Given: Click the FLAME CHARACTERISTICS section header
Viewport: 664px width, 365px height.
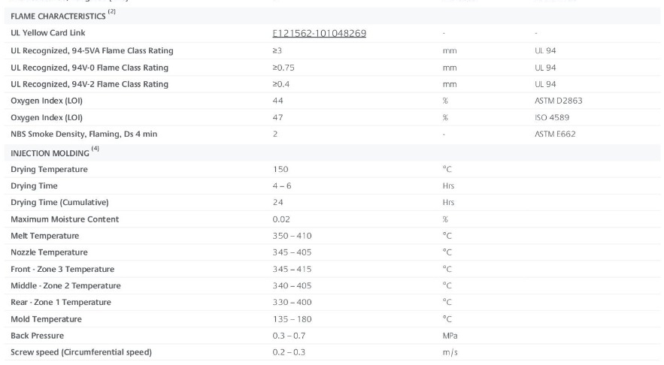Looking at the screenshot, I should click(58, 16).
